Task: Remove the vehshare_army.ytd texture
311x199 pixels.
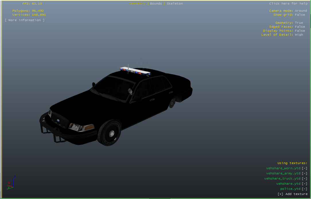Action: tap(304, 174)
